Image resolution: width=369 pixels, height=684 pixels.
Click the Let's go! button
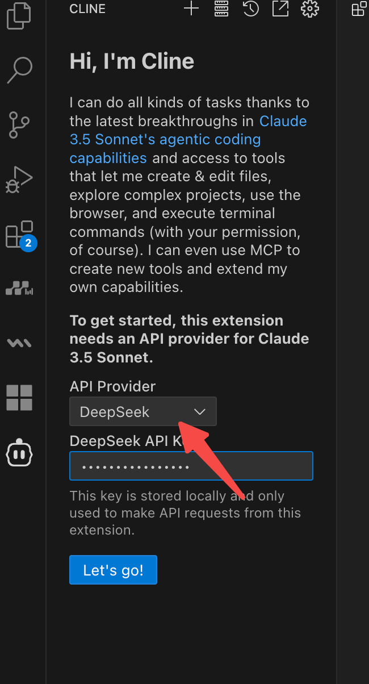tap(113, 570)
